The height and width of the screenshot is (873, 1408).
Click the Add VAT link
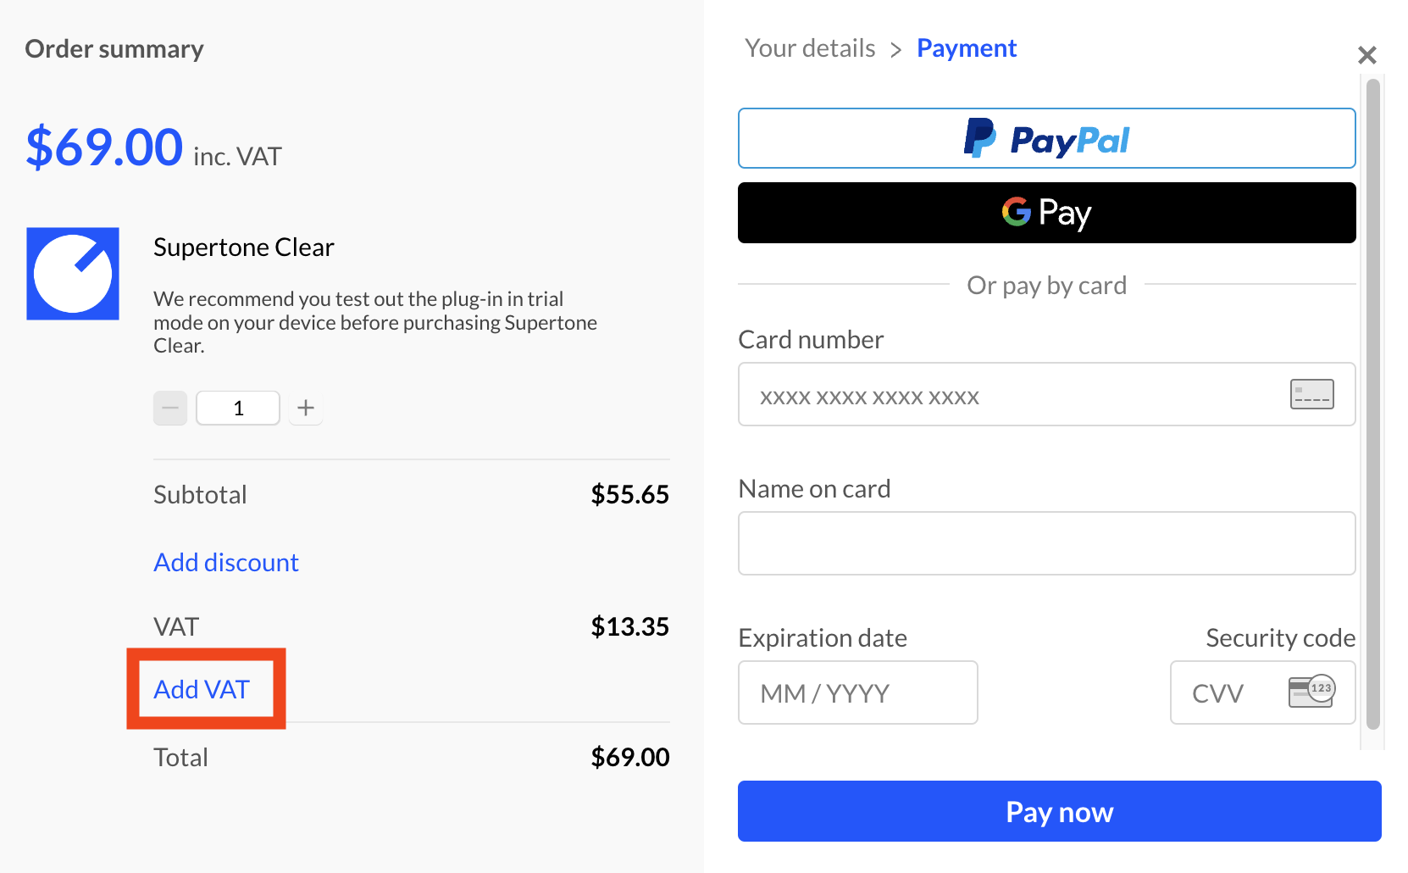tap(202, 690)
